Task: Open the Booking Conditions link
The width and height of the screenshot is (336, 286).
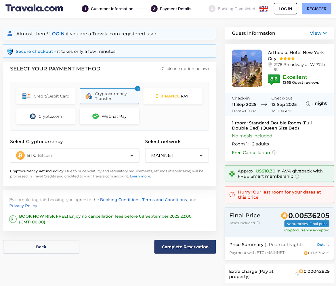Action: tap(120, 200)
